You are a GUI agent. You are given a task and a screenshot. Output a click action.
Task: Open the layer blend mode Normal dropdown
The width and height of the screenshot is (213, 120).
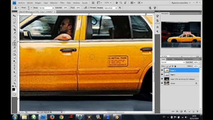click(173, 62)
